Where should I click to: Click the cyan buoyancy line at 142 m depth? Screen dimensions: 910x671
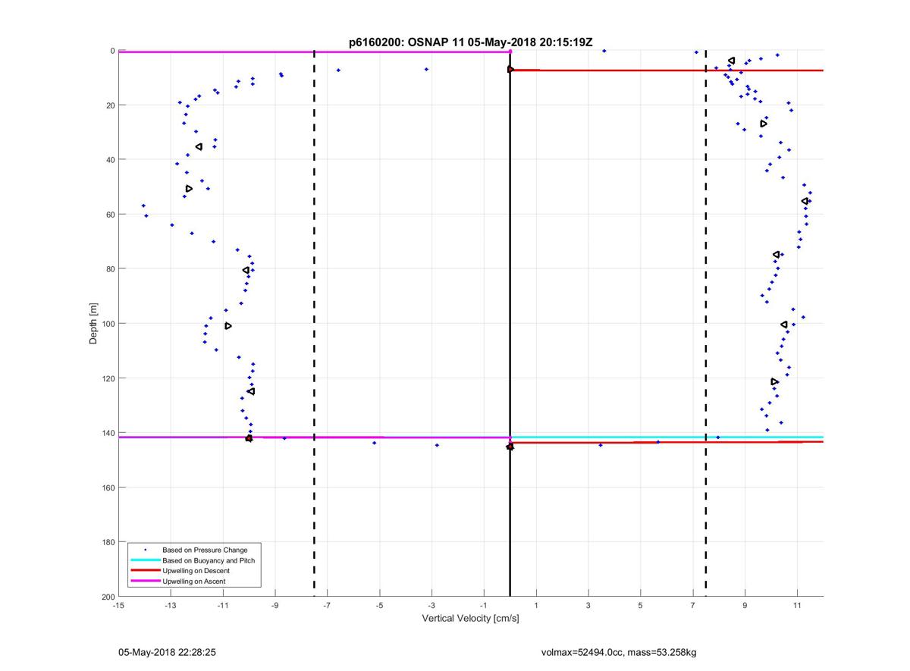[667, 437]
